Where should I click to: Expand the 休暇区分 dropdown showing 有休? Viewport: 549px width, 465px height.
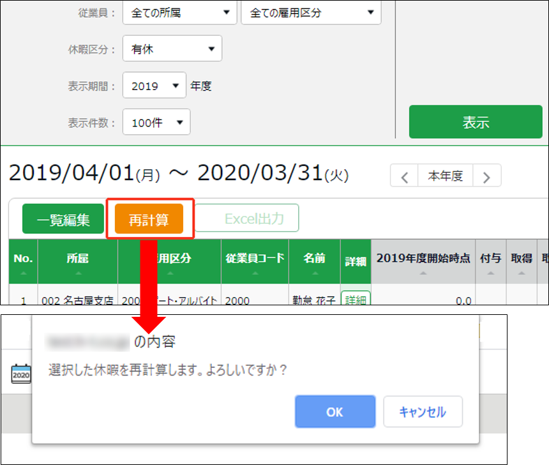(172, 49)
